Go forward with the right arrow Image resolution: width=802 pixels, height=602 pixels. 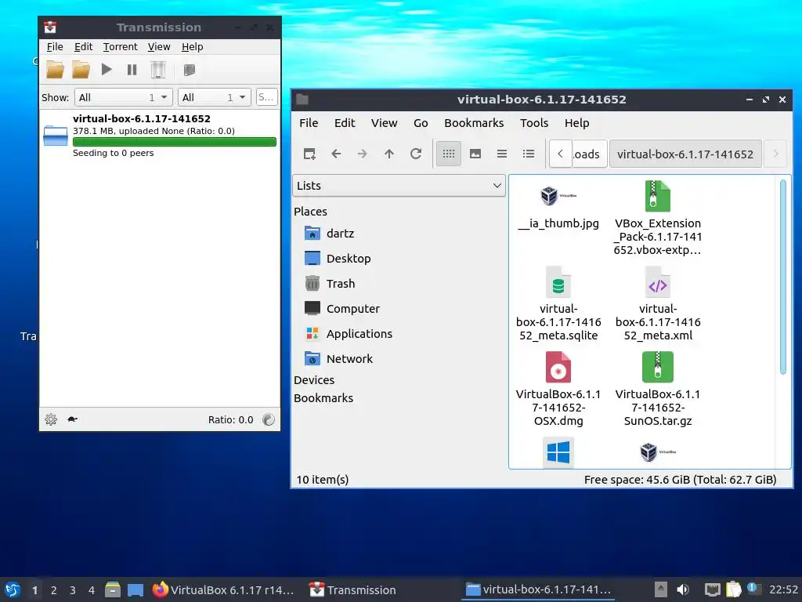click(362, 154)
